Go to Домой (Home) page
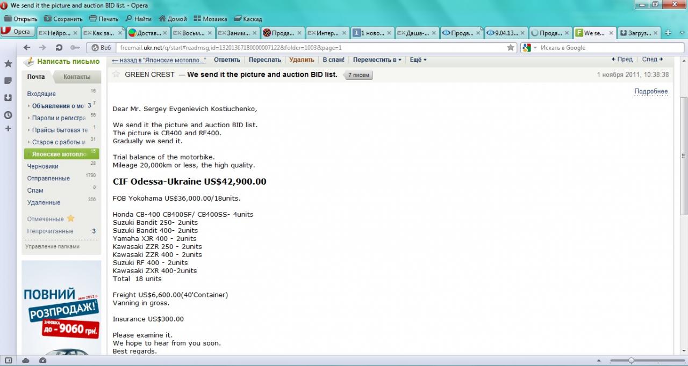The height and width of the screenshot is (366, 688). (173, 19)
